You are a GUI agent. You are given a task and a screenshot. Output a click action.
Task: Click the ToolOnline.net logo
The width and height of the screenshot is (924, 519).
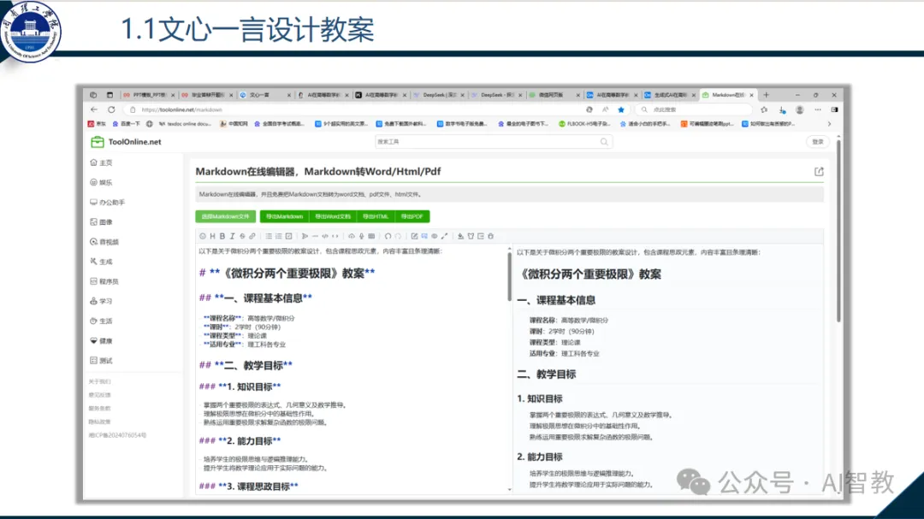click(126, 142)
